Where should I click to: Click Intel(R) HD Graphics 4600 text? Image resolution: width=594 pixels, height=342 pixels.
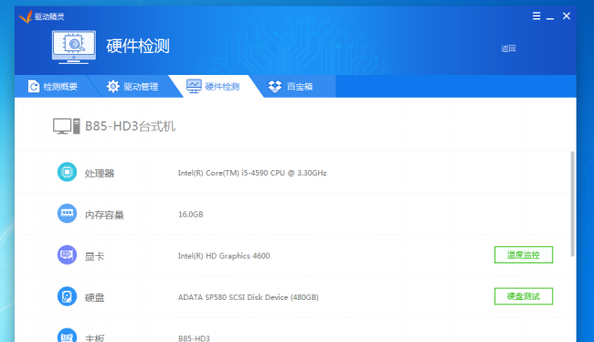point(224,255)
